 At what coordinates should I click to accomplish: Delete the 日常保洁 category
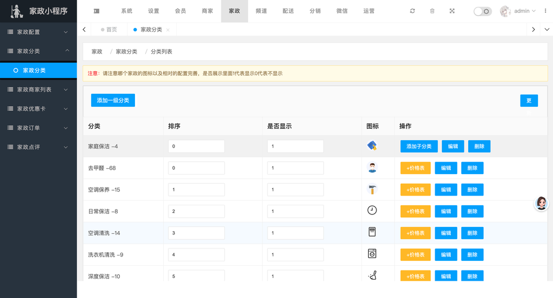(472, 211)
